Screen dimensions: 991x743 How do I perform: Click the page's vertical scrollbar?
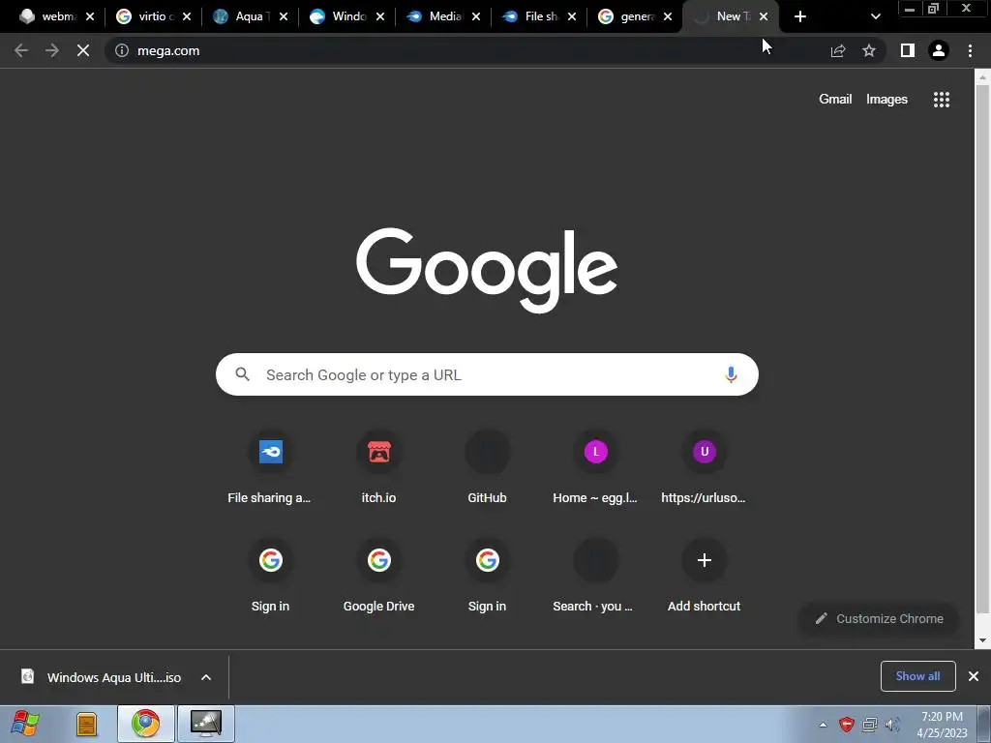pos(981,347)
